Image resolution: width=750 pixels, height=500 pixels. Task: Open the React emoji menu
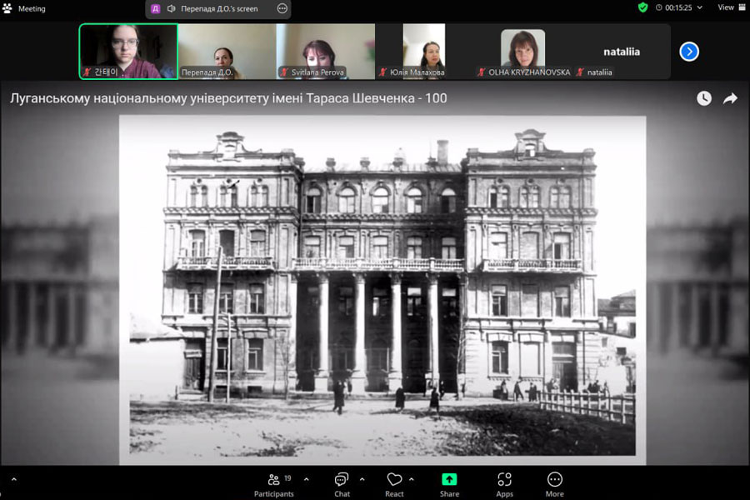tap(394, 482)
